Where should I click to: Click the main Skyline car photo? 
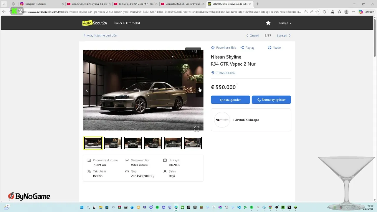(143, 90)
